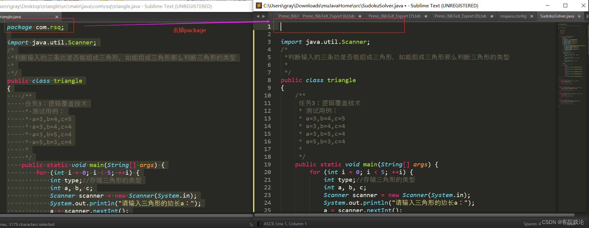Click 'Spaces: 4' indentation setting in status bar
This screenshot has height=228, width=589.
pos(532,224)
